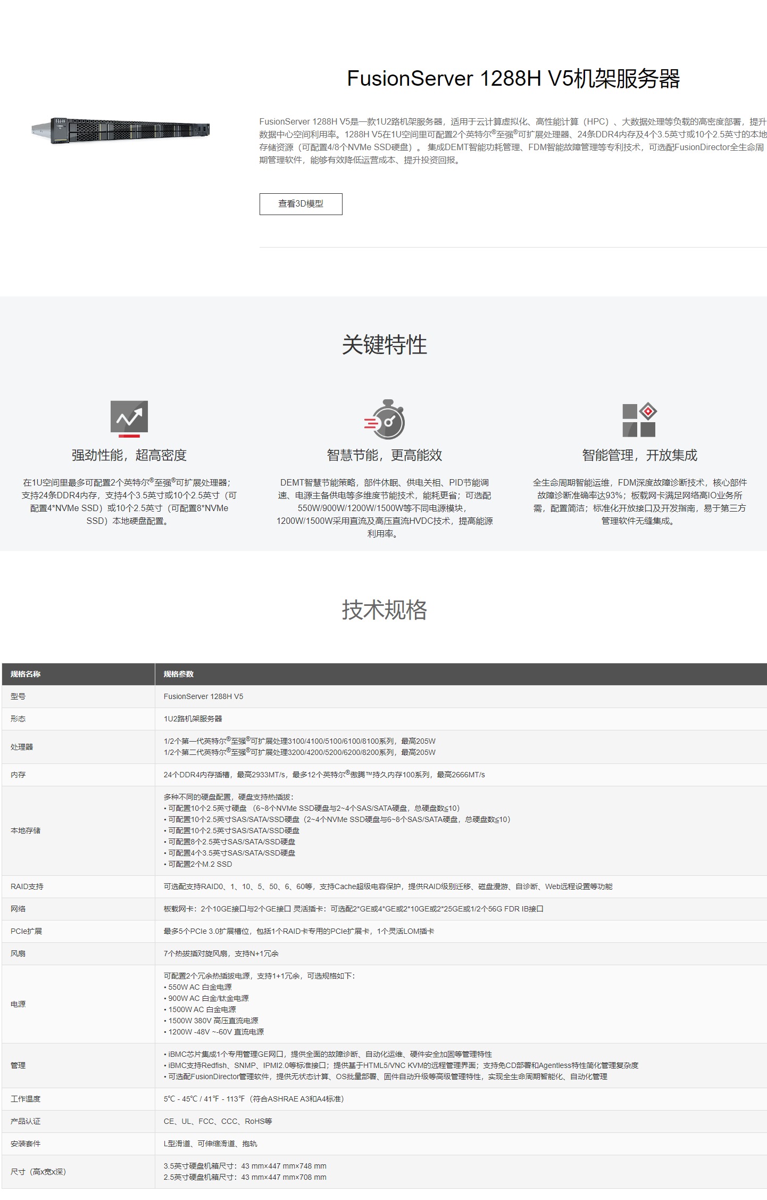Click the 关键特性 heading
Screen dimensions: 767x1200
point(384,344)
